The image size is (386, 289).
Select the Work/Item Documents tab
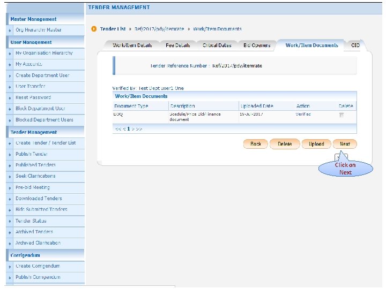pos(311,45)
